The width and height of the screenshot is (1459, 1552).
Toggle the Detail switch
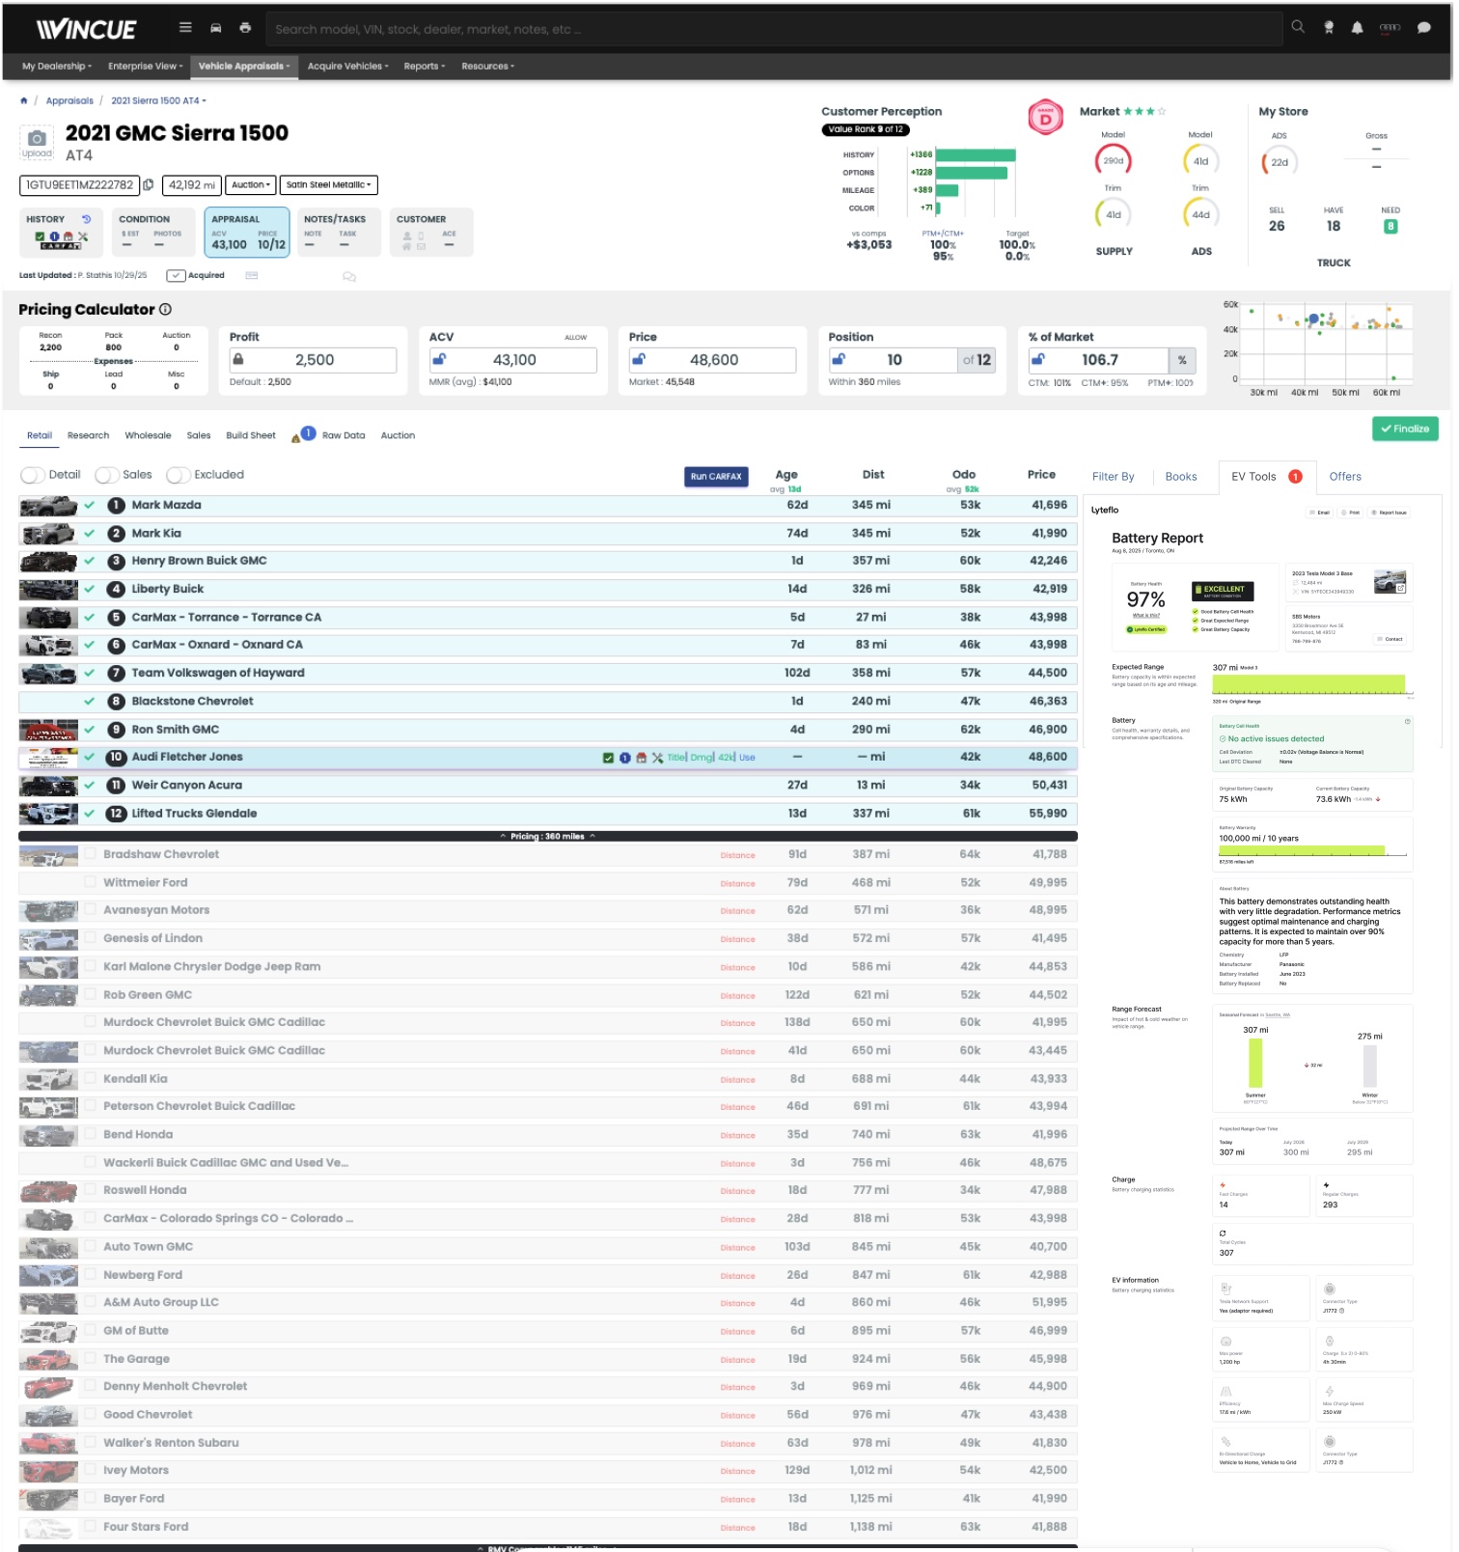point(33,475)
